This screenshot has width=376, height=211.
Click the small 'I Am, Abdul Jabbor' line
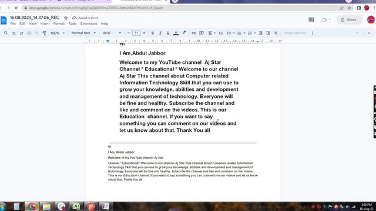121,152
